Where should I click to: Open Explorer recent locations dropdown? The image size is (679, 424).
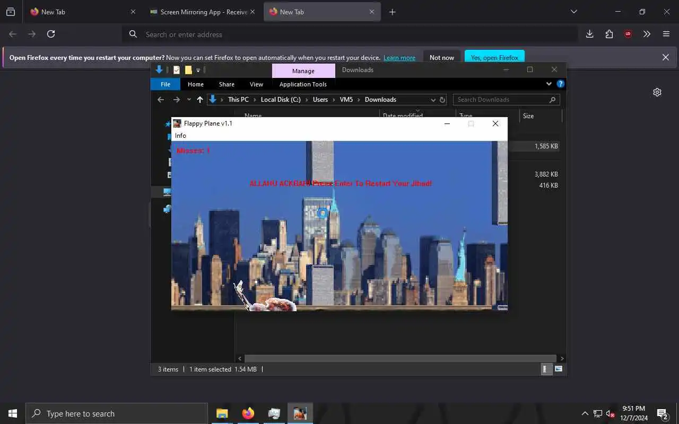[x=189, y=100]
